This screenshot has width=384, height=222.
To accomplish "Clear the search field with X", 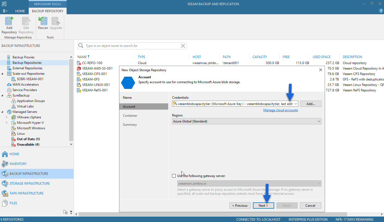I will [183, 46].
